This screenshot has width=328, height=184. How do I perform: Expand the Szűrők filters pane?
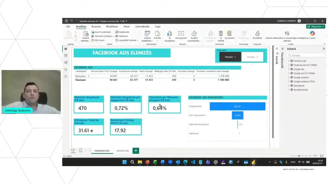tap(277, 49)
